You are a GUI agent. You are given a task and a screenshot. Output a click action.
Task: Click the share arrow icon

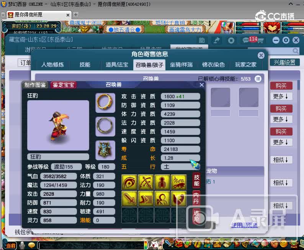[217, 41]
